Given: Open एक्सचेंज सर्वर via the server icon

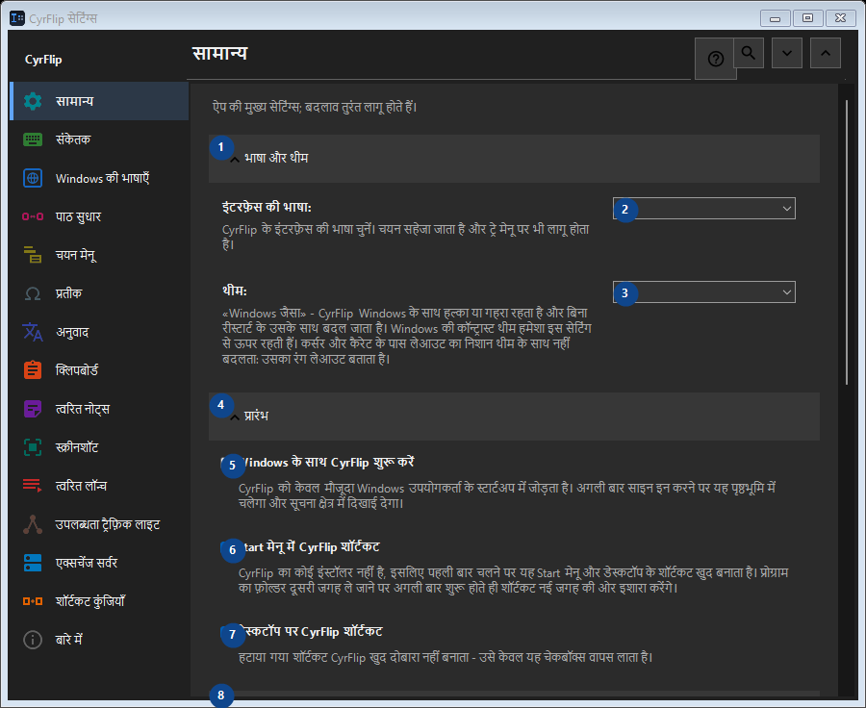Looking at the screenshot, I should (x=33, y=563).
